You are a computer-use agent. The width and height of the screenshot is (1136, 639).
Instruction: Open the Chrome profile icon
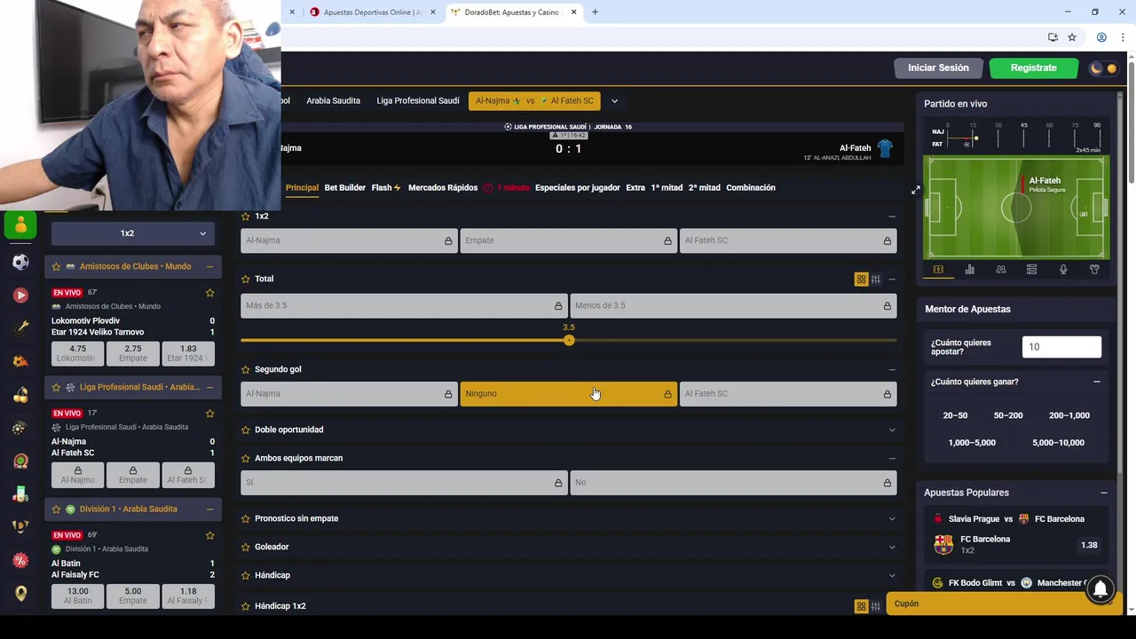point(1101,37)
